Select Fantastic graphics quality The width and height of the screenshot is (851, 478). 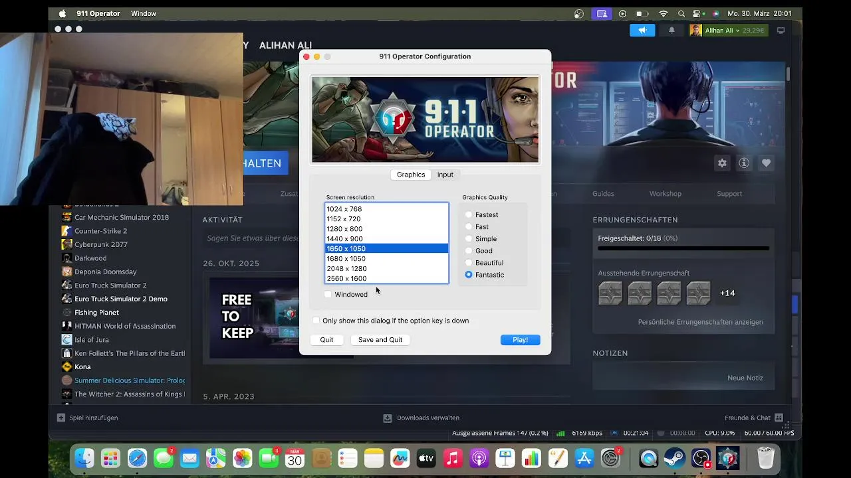point(469,274)
